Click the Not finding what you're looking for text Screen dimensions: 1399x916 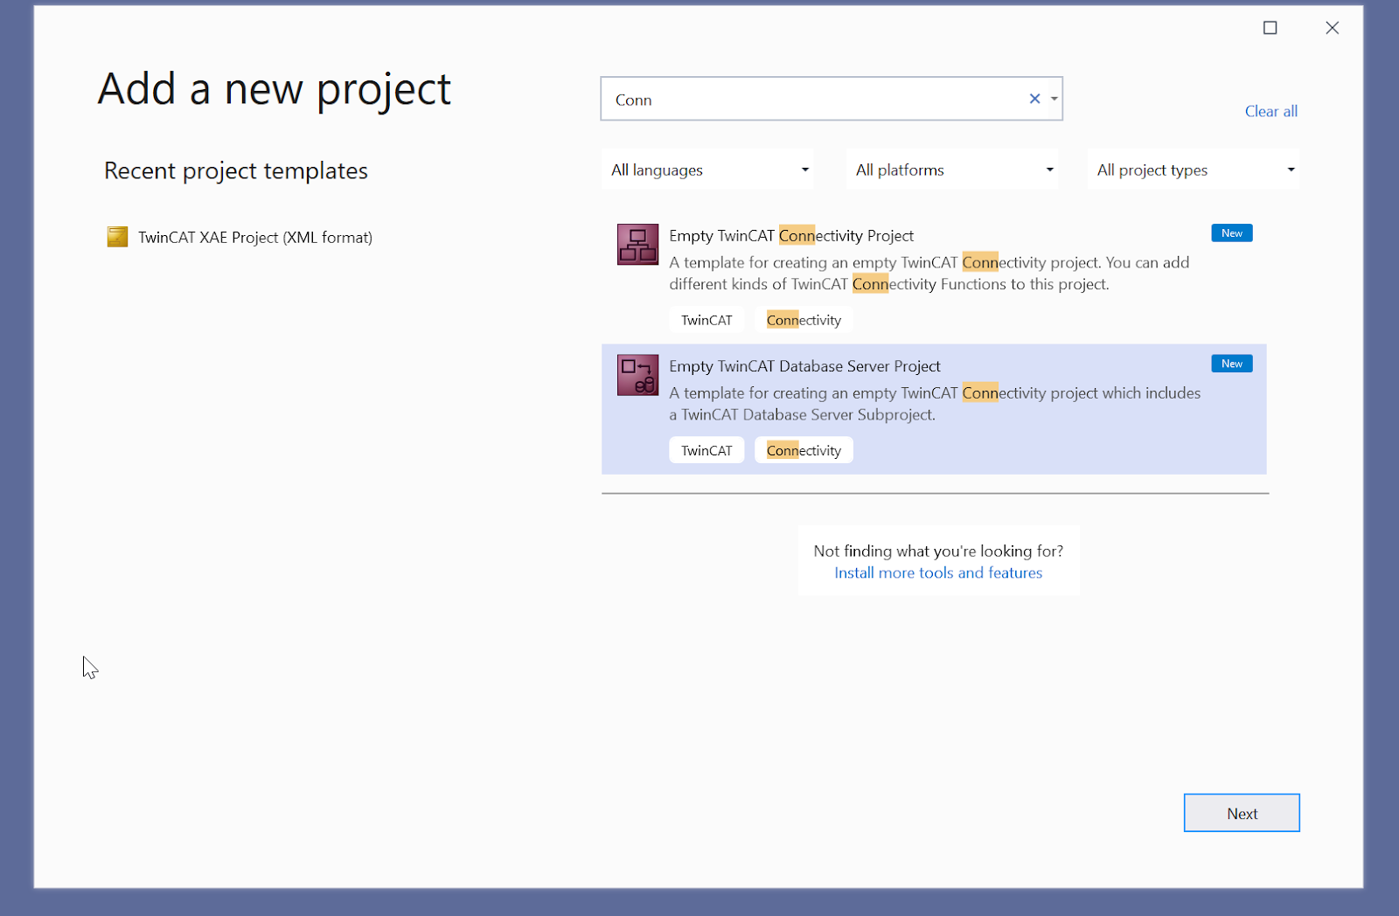(x=938, y=551)
